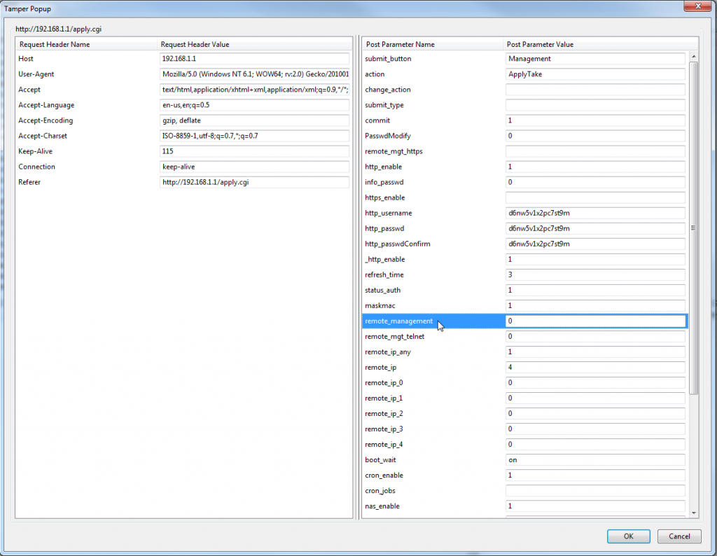Click the Host header value field
This screenshot has height=556, width=717.
[254, 59]
